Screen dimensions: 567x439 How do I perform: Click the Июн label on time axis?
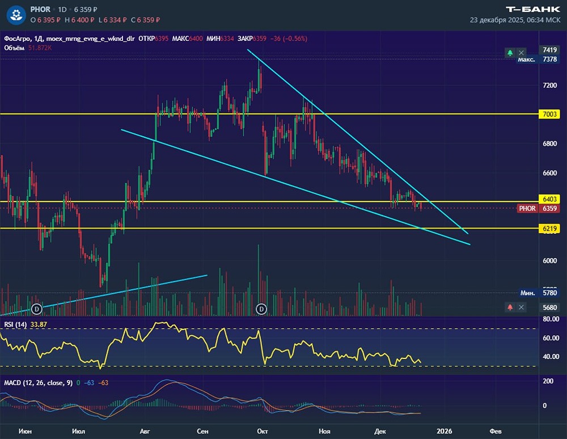point(25,431)
